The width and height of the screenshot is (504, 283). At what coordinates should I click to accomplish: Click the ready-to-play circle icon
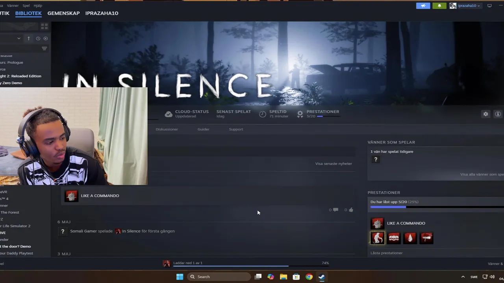[46, 39]
